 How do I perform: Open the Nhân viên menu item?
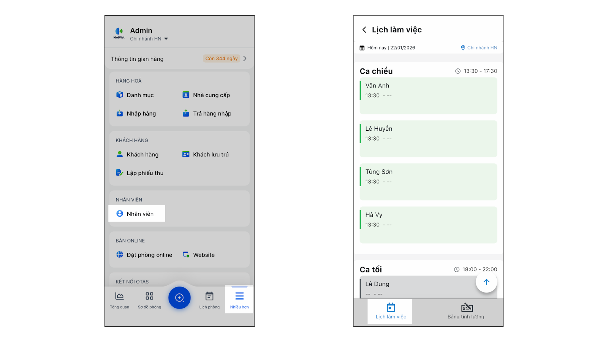(137, 214)
